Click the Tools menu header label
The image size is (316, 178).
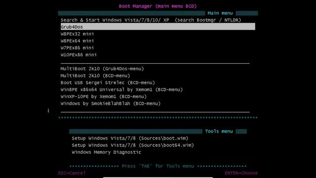[219, 132]
